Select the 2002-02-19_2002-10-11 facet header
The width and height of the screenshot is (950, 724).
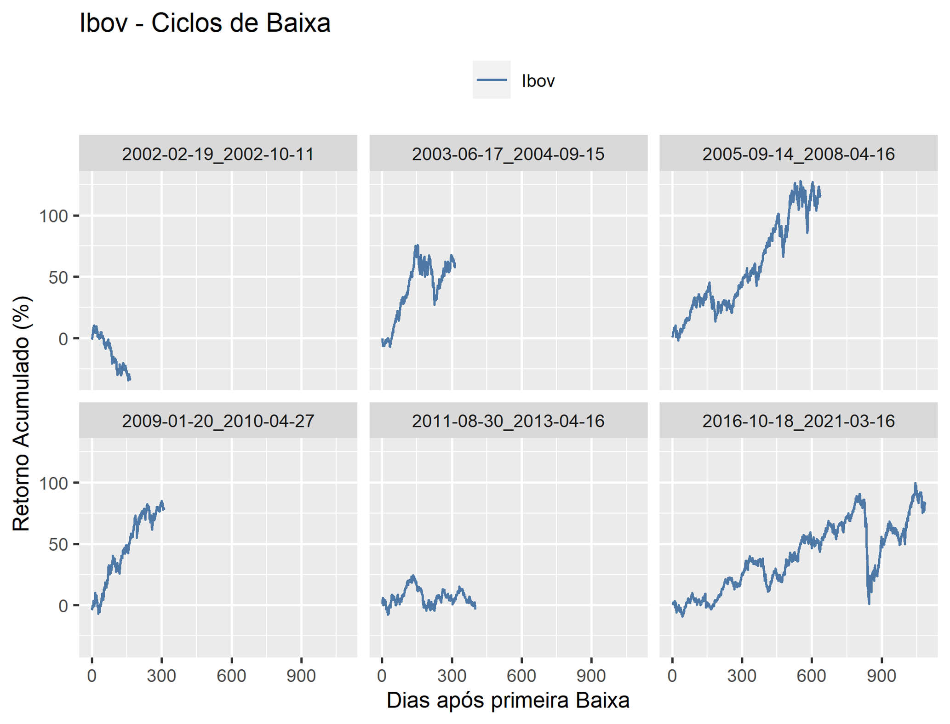pos(218,154)
